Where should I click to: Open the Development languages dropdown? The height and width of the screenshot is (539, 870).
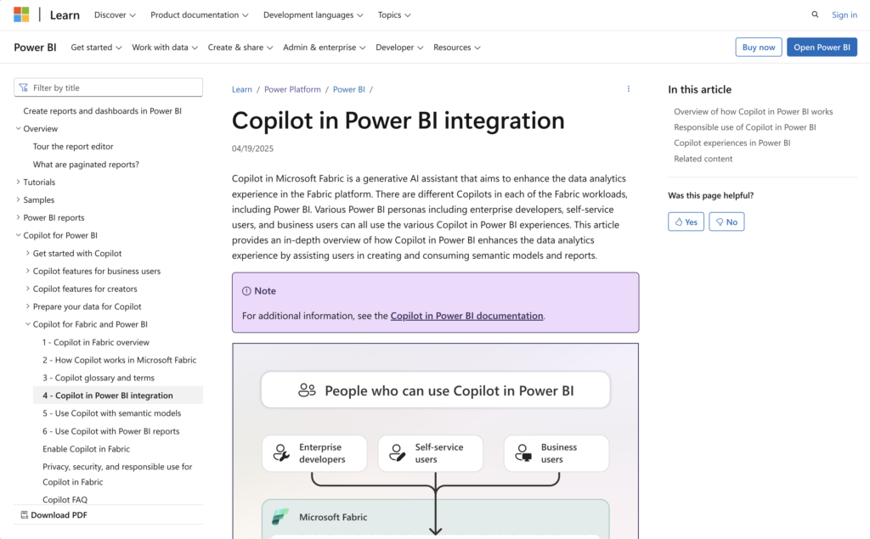[313, 15]
